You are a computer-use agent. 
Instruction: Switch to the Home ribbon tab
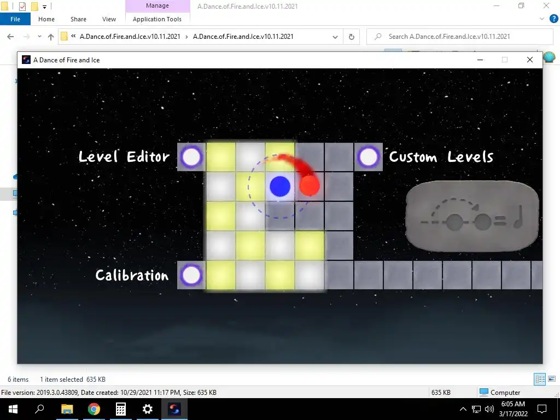(x=46, y=19)
